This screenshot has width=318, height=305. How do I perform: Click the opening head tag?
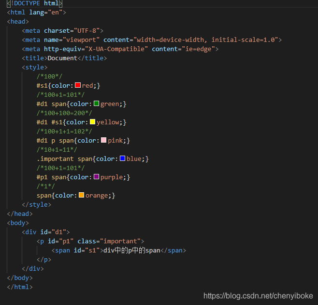point(18,22)
